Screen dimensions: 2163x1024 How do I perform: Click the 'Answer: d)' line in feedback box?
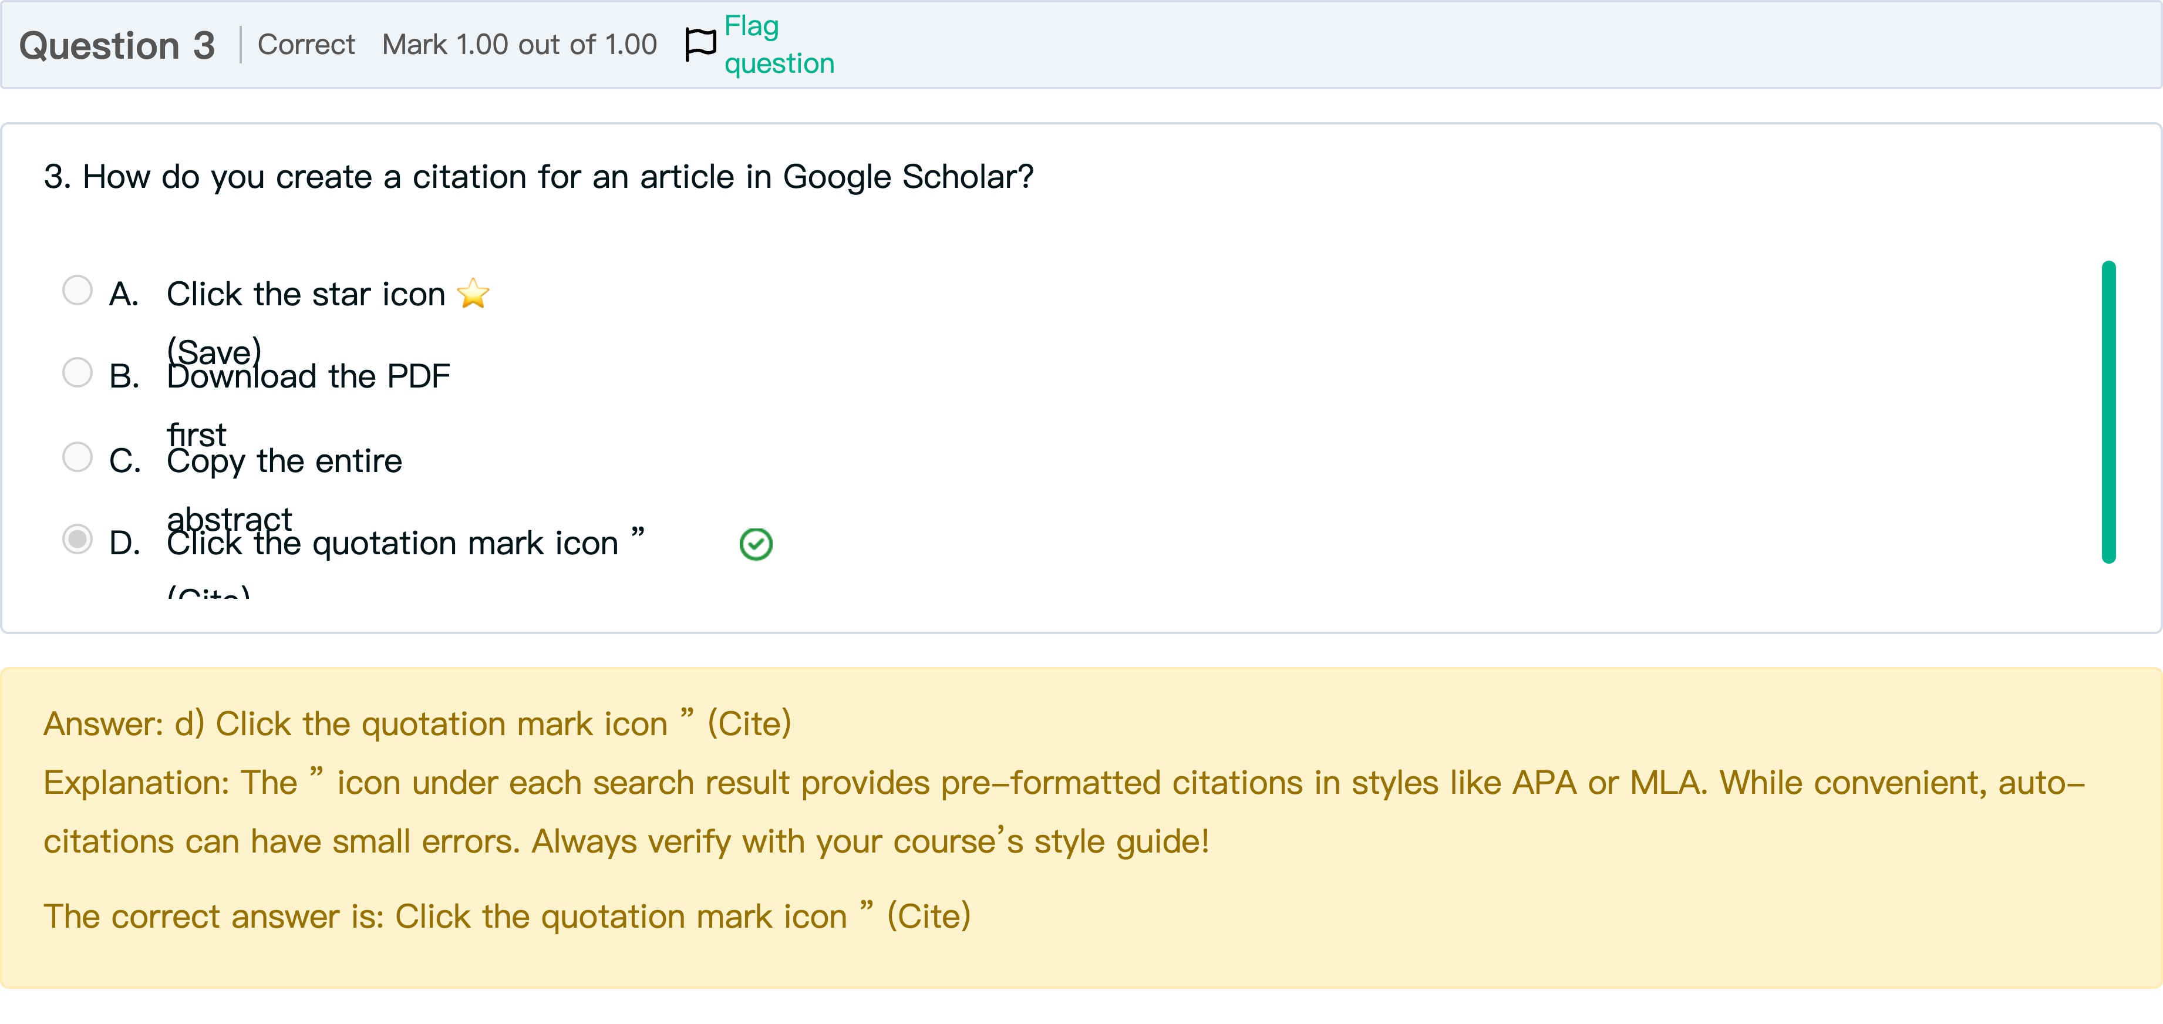(x=417, y=723)
